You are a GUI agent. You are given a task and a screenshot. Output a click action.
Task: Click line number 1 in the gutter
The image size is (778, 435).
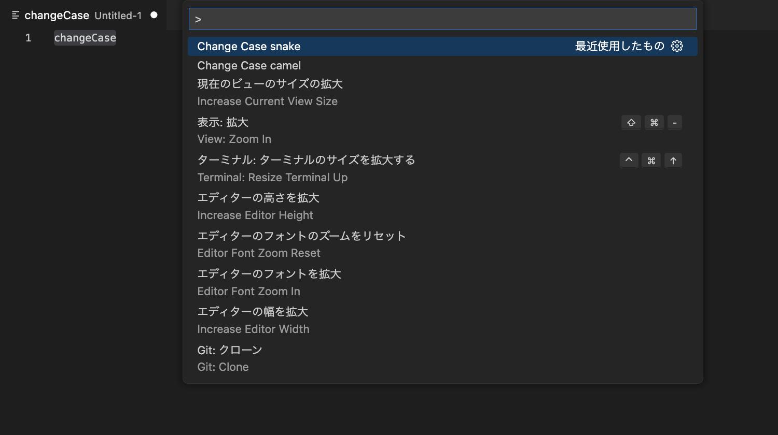pos(28,37)
